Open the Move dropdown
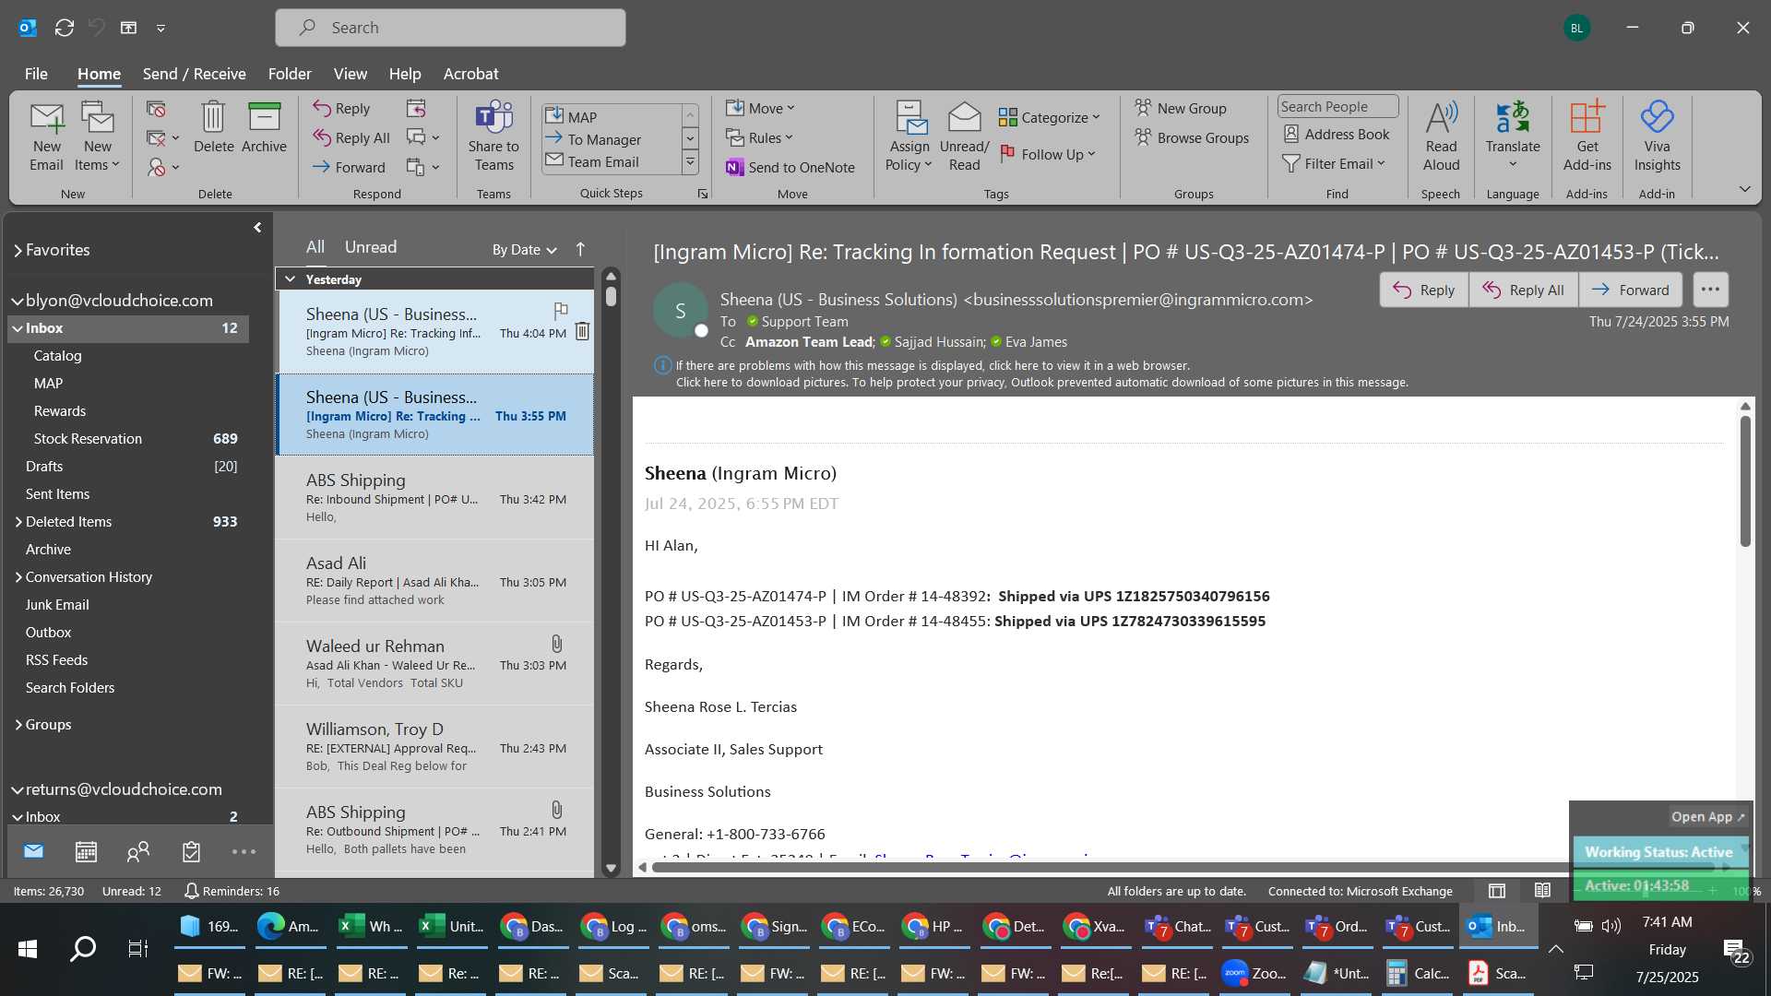The width and height of the screenshot is (1771, 996). pos(760,108)
